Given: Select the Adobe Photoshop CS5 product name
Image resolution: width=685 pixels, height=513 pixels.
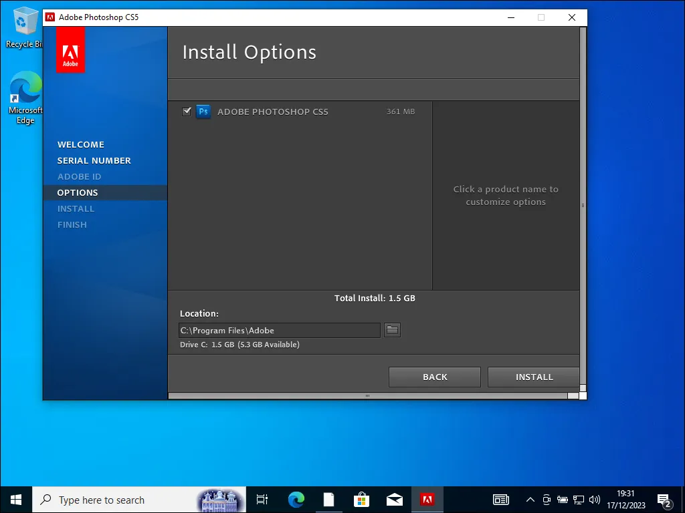Looking at the screenshot, I should [273, 112].
